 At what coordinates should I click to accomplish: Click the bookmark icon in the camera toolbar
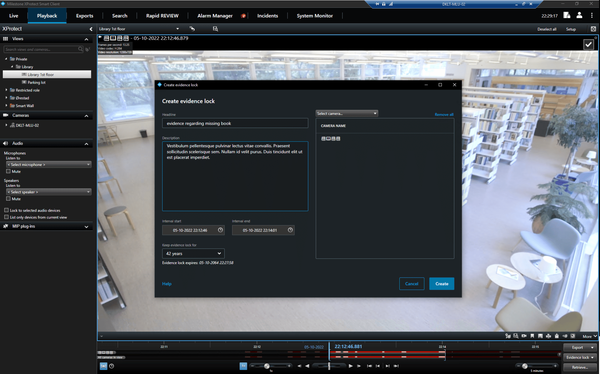point(532,336)
